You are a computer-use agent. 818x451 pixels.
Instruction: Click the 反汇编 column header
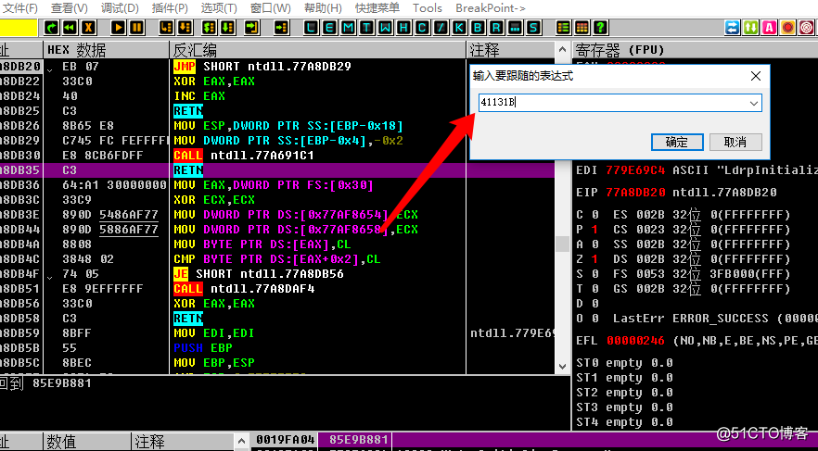tap(318, 50)
